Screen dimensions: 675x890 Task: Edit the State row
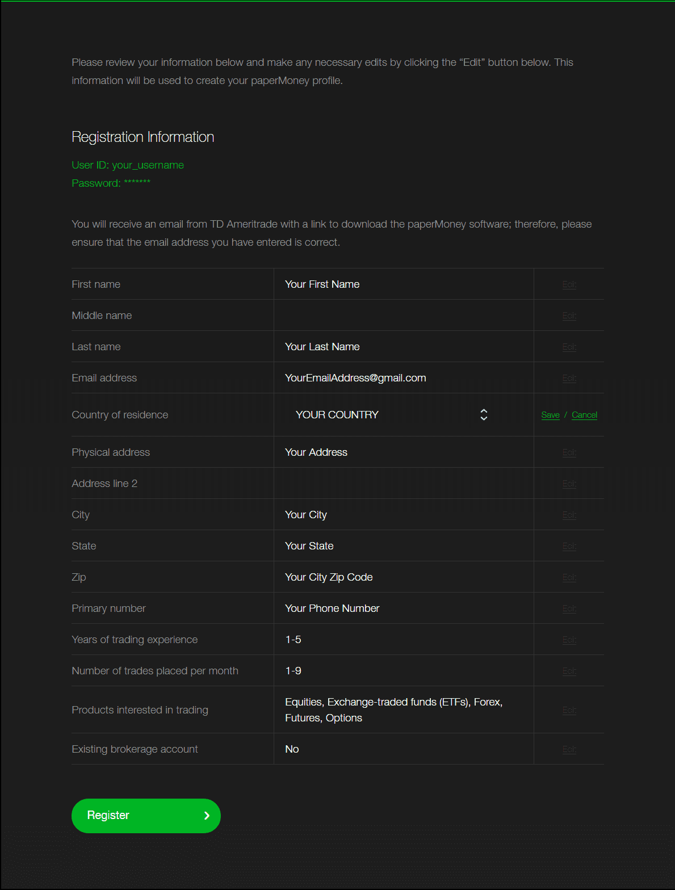coord(569,546)
